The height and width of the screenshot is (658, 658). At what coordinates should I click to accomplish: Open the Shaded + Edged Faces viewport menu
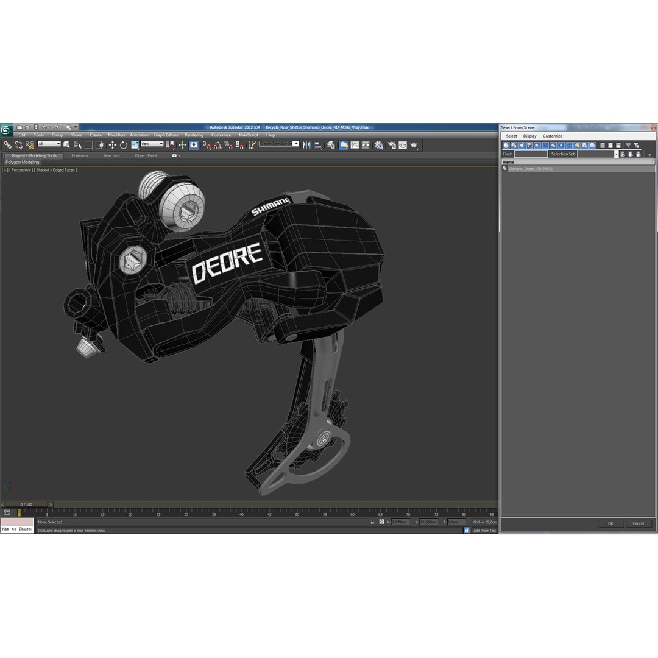55,171
